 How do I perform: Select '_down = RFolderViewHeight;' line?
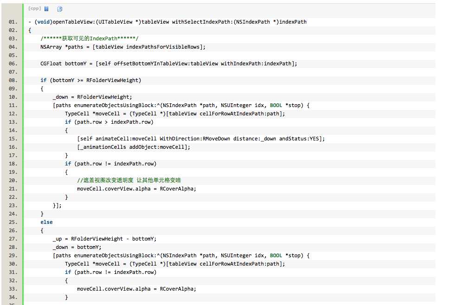pos(92,97)
